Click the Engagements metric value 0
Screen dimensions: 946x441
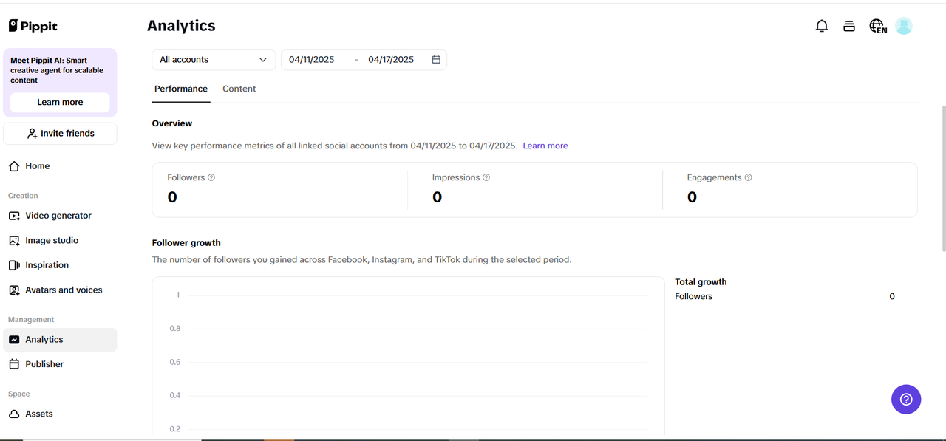[692, 197]
